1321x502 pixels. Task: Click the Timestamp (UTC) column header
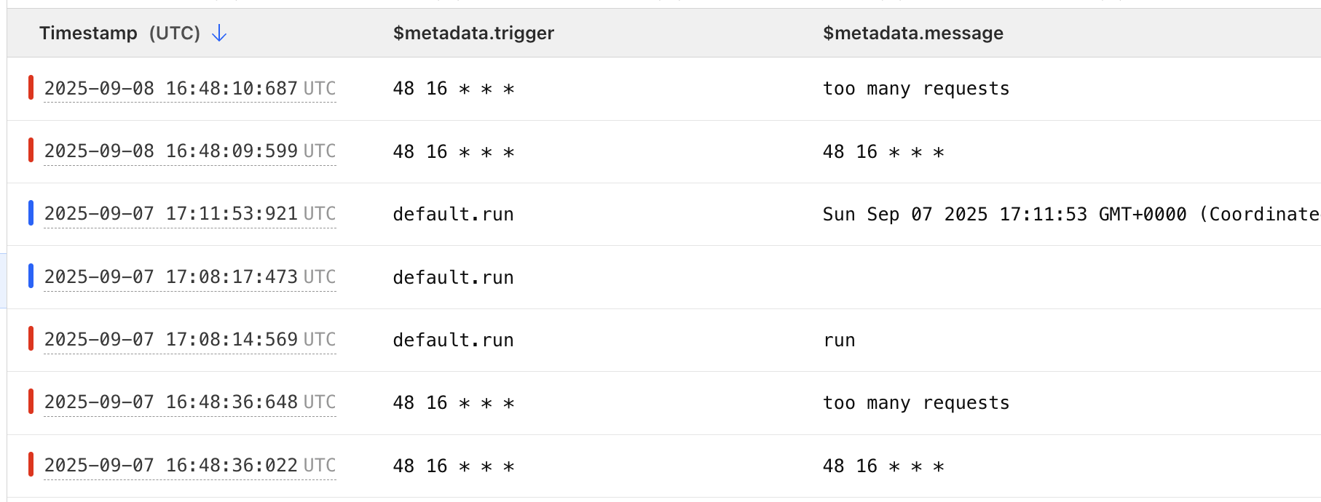pyautogui.click(x=119, y=33)
